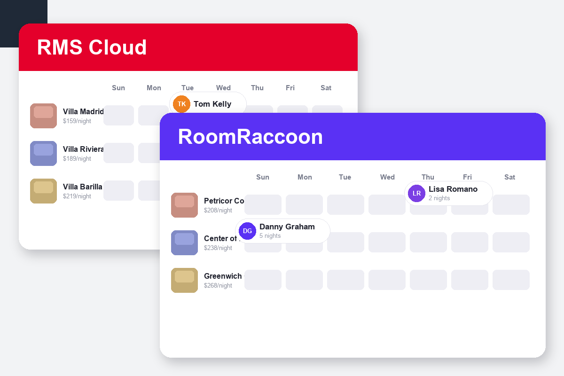Viewport: 564px width, 376px height.
Task: Select Petricor's Wednesday cell in RoomRaccoon
Action: click(x=387, y=205)
